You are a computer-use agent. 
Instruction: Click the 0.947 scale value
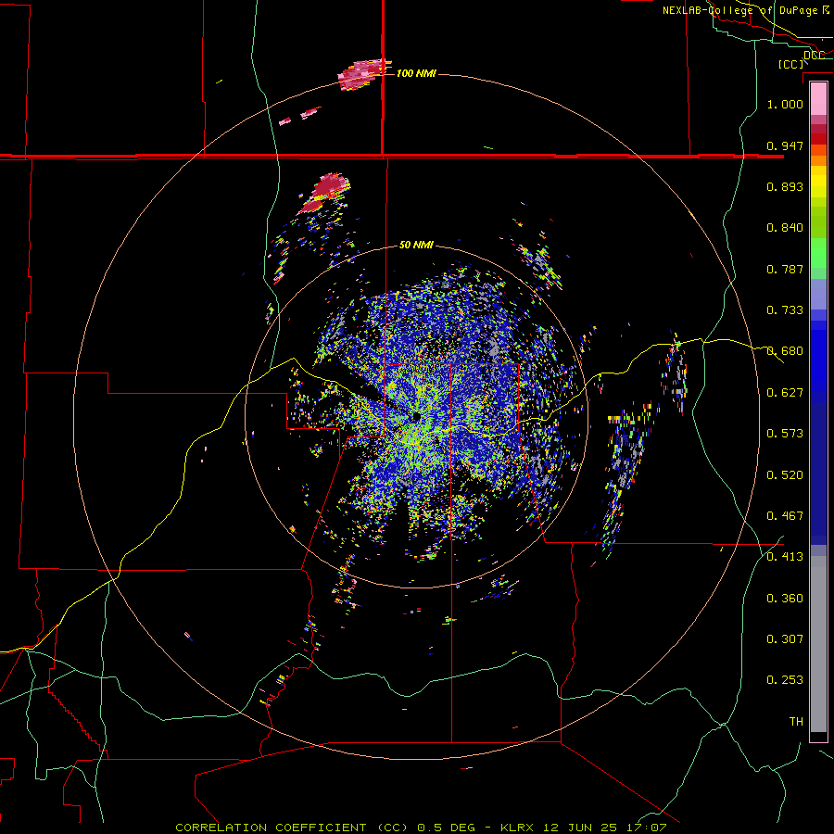click(x=785, y=145)
